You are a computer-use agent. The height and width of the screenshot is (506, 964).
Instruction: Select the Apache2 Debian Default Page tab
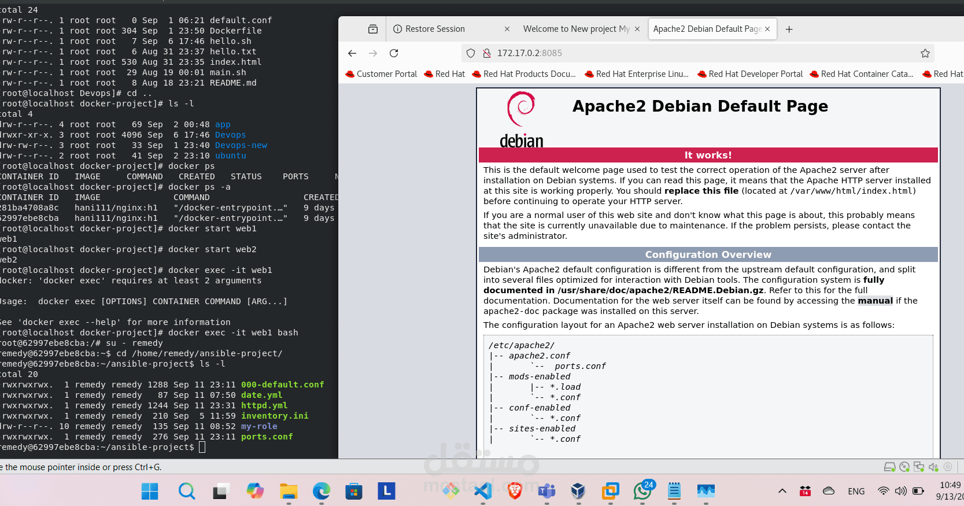[712, 29]
